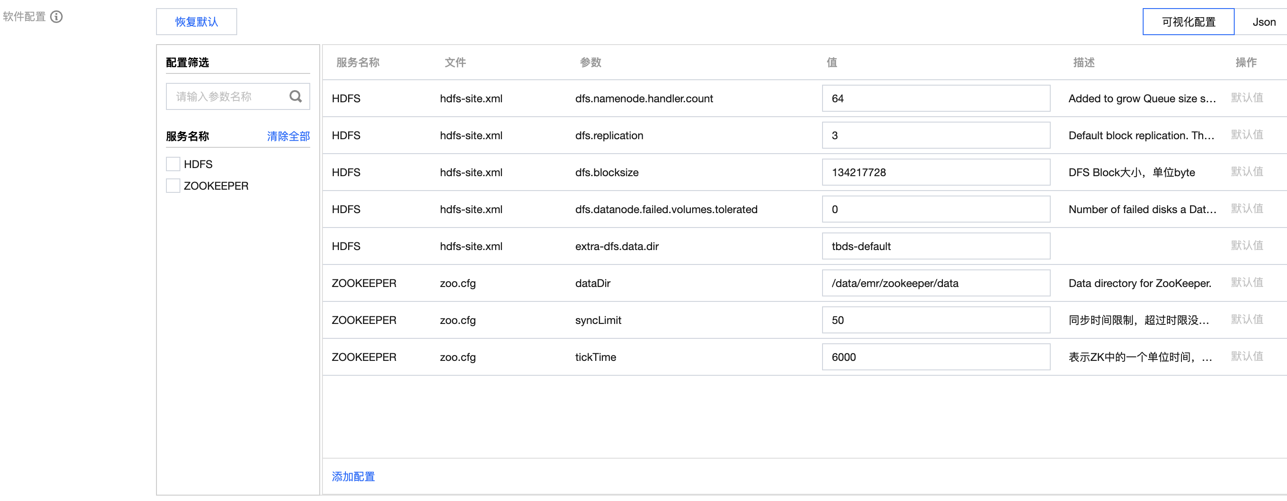1287x501 pixels.
Task: Click the software config info icon
Action: [x=57, y=17]
